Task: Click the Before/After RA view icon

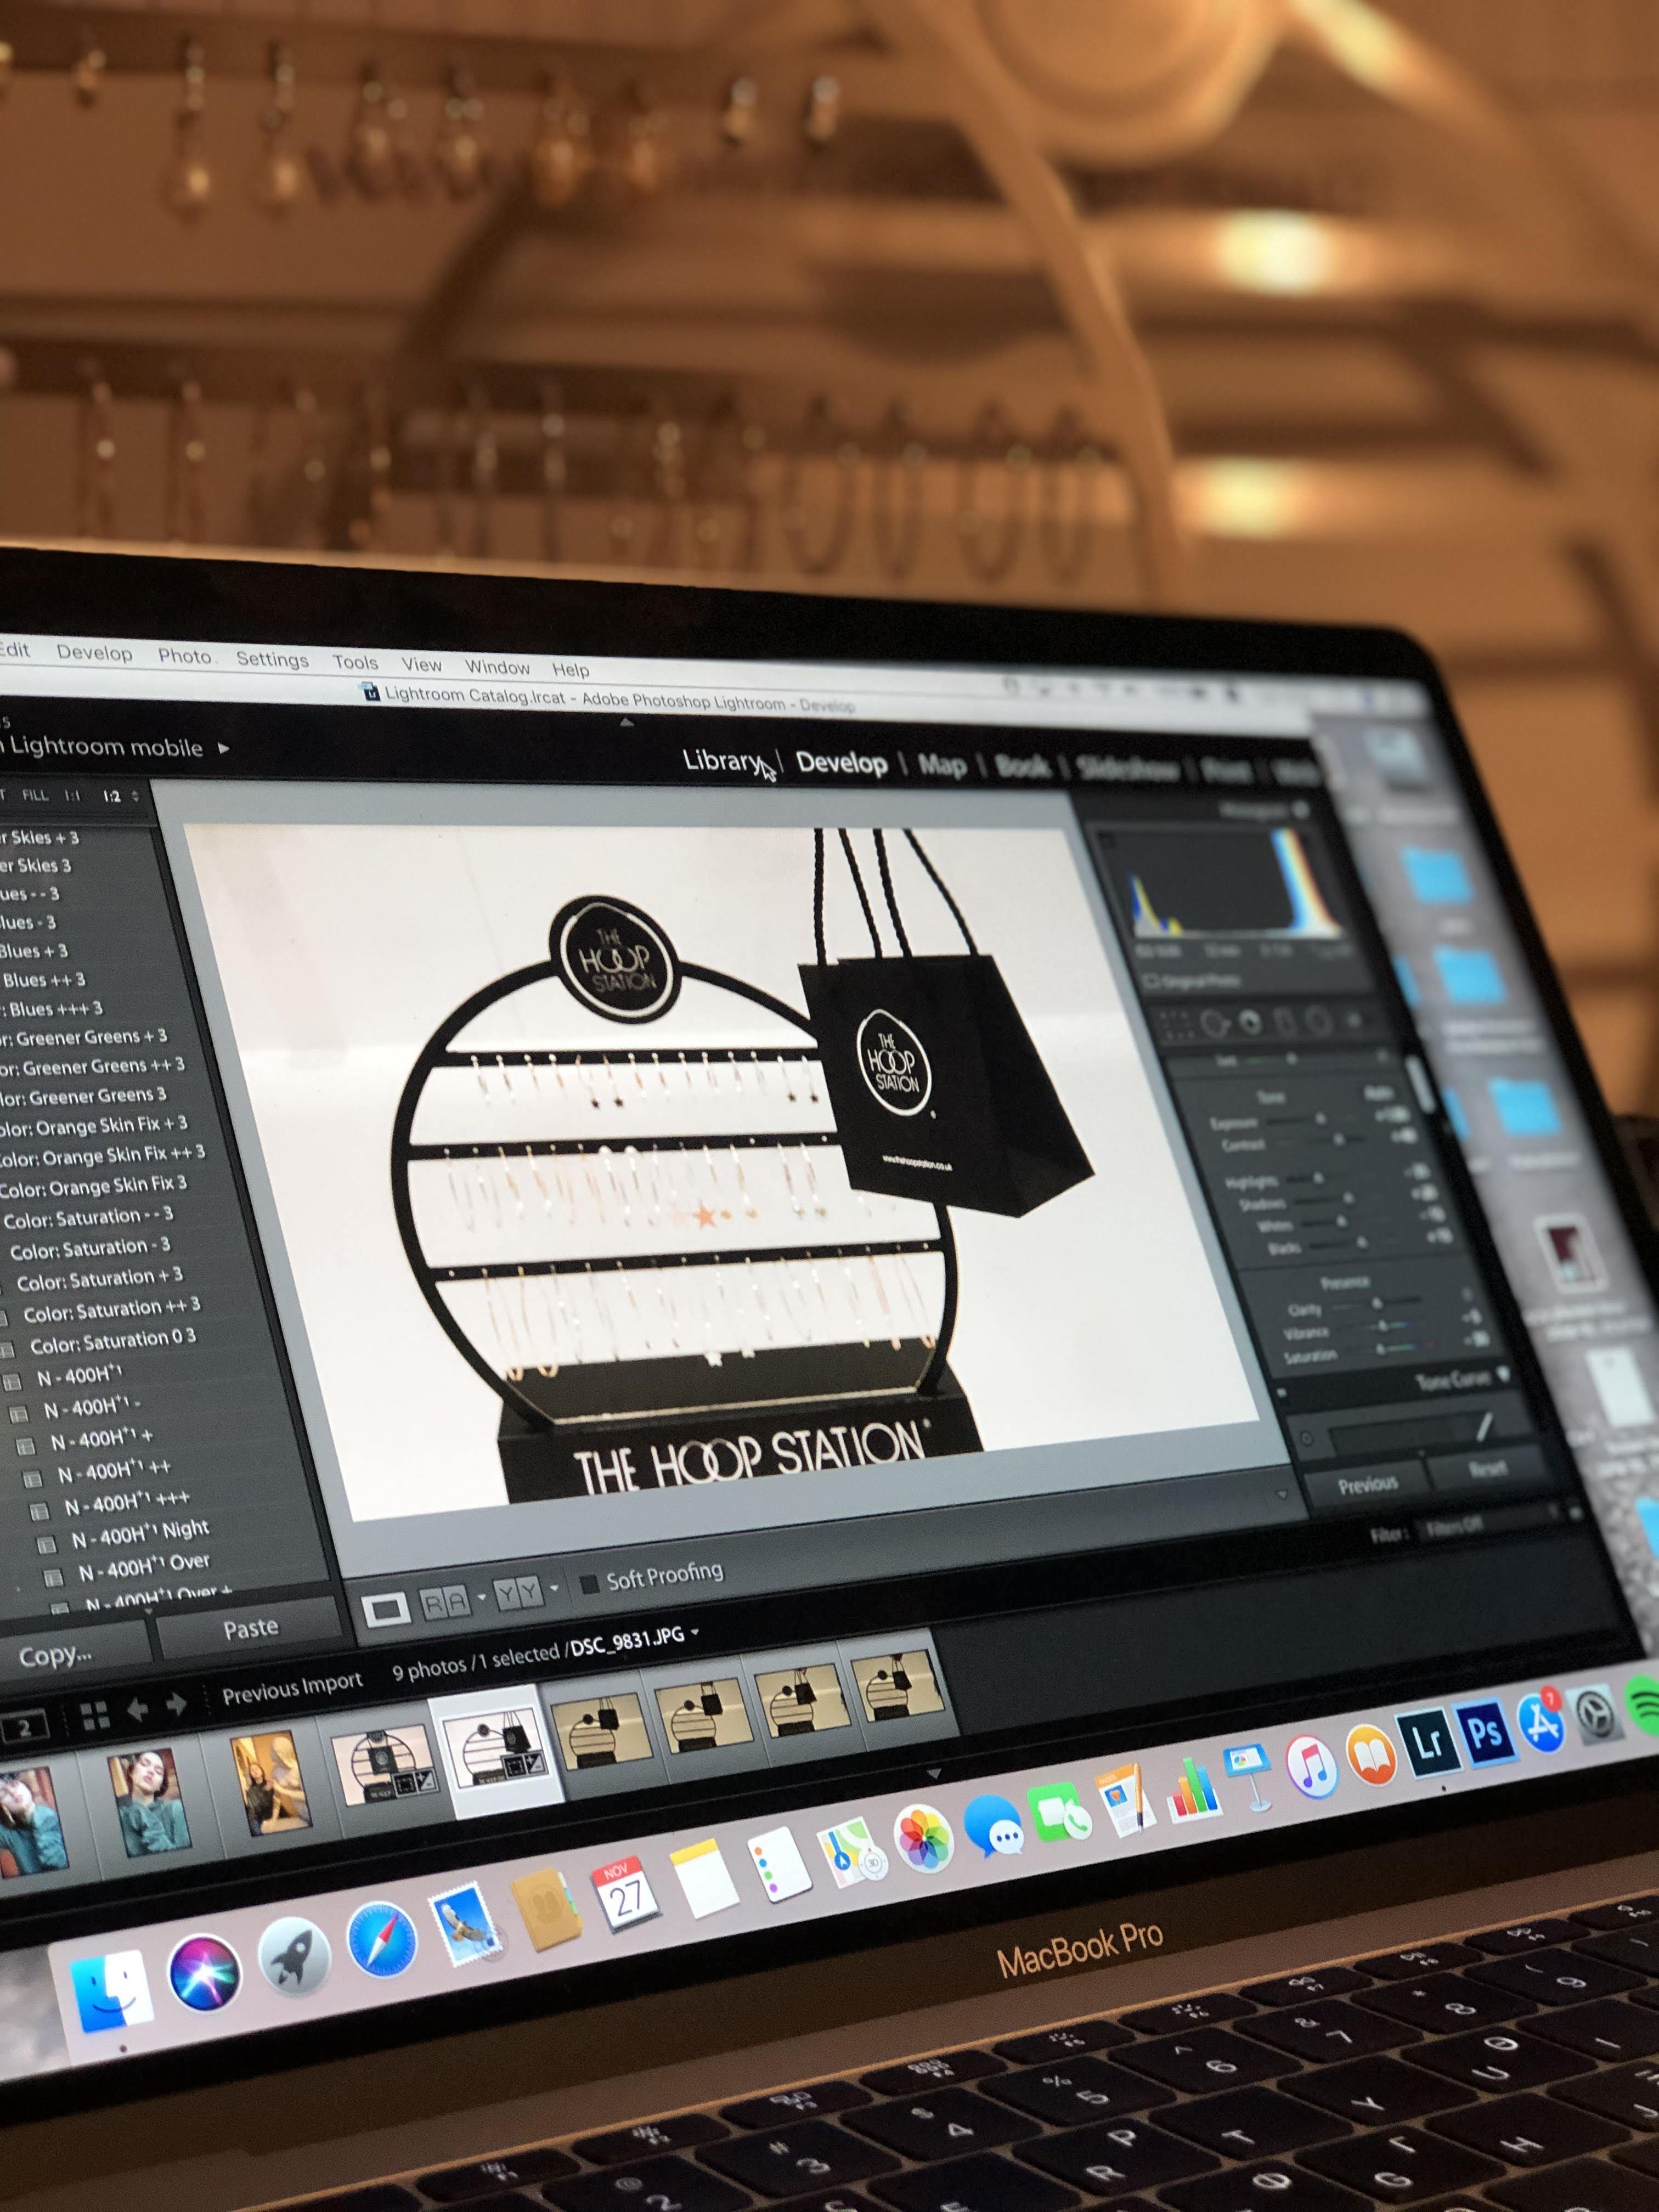Action: 446,1604
